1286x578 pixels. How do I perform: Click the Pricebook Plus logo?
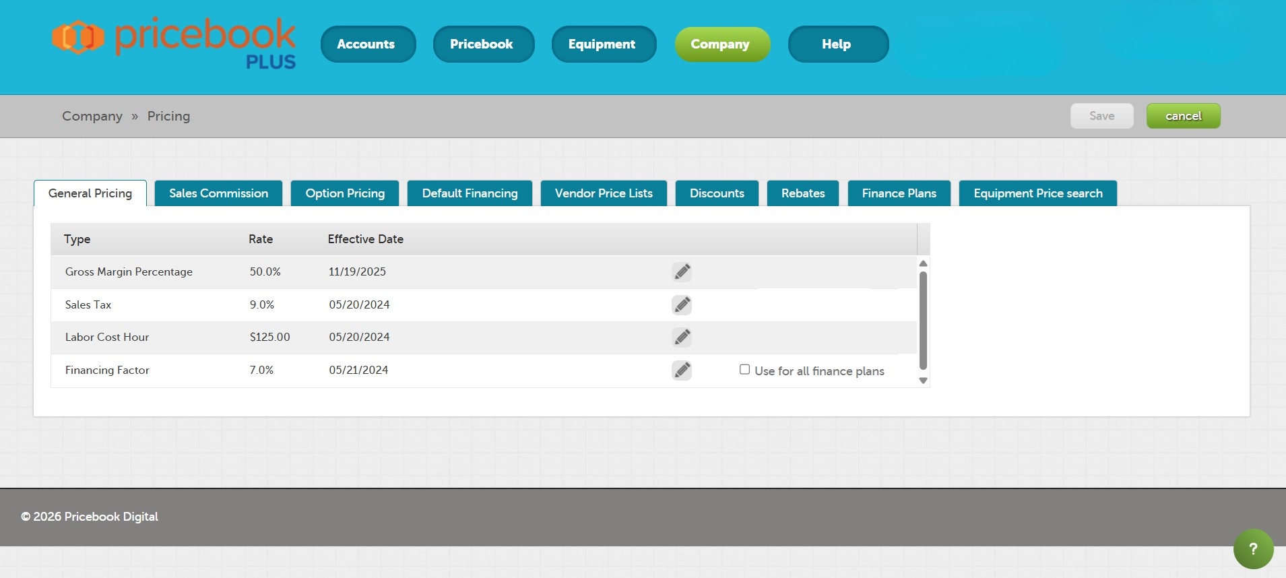click(x=174, y=44)
